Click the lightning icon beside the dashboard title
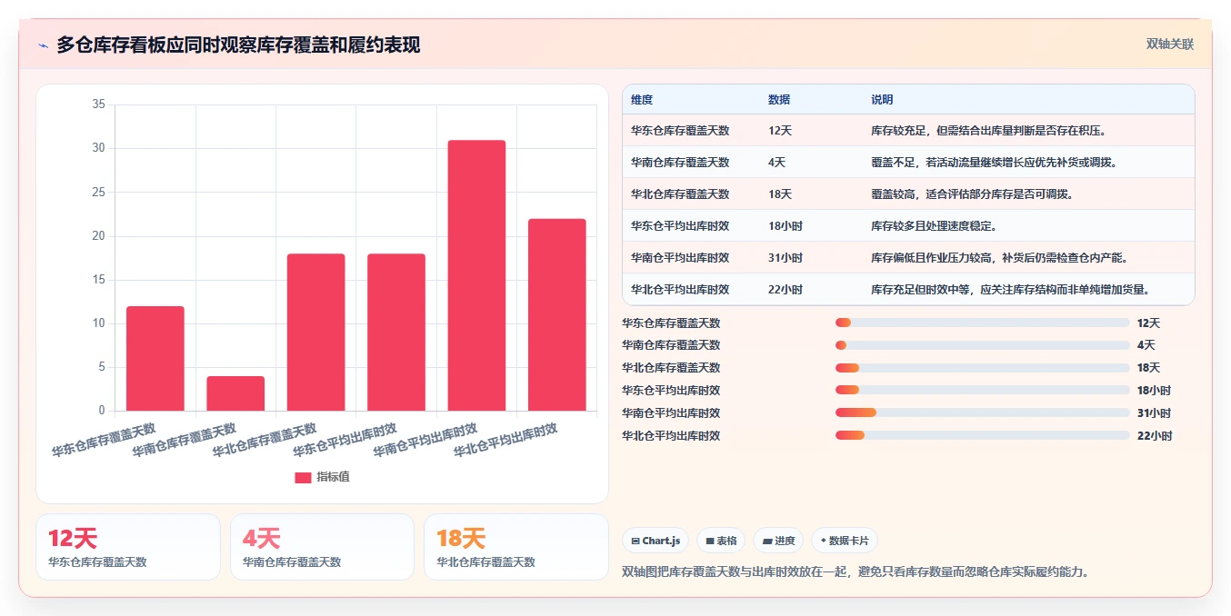This screenshot has height=616, width=1231. [x=44, y=45]
